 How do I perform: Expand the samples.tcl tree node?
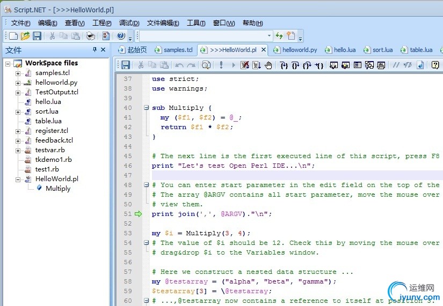click(18, 73)
